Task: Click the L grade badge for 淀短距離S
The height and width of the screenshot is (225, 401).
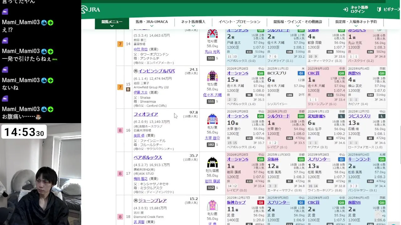Action: pyautogui.click(x=341, y=116)
